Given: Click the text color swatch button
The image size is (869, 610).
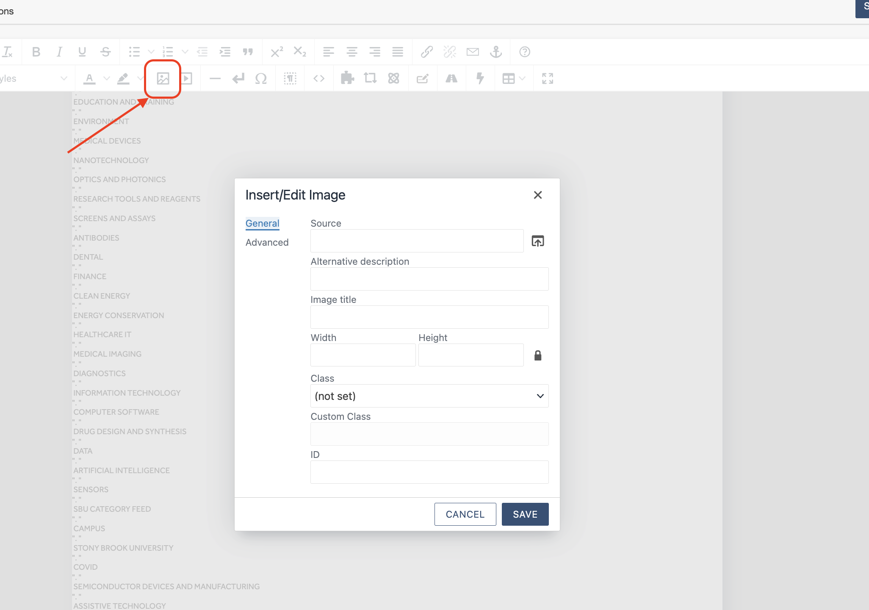Looking at the screenshot, I should coord(89,78).
